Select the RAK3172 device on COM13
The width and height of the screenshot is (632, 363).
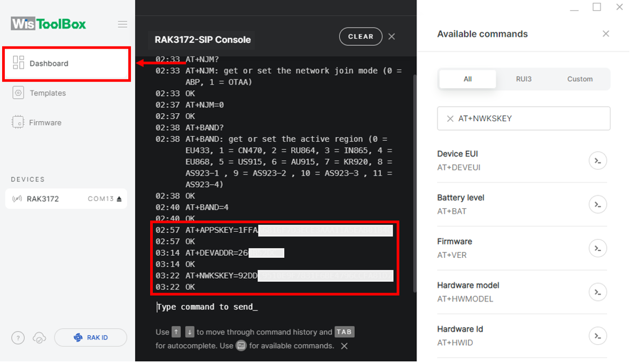pos(66,199)
